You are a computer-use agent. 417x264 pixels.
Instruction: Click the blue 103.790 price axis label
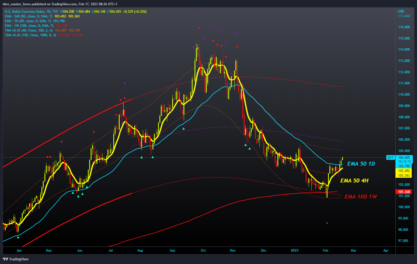[x=404, y=166]
